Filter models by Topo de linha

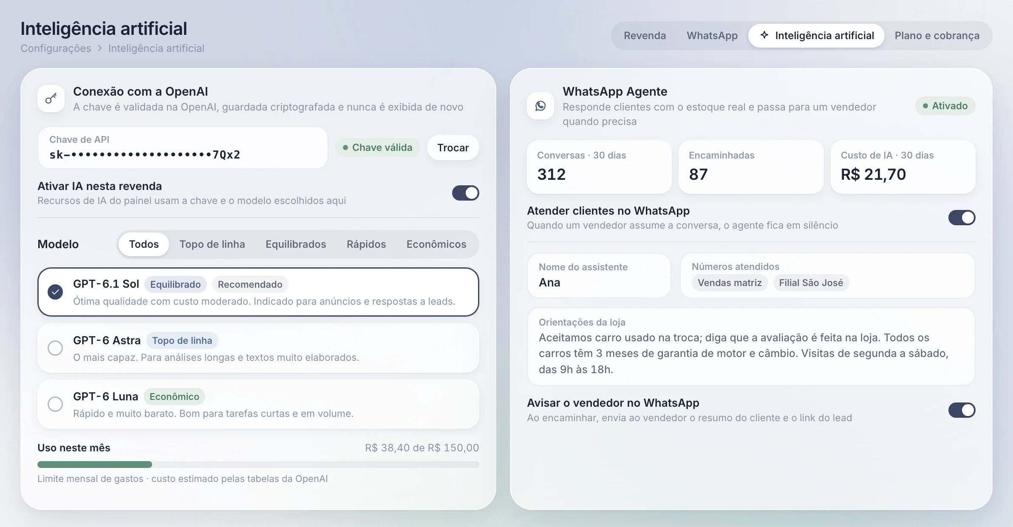tap(212, 244)
